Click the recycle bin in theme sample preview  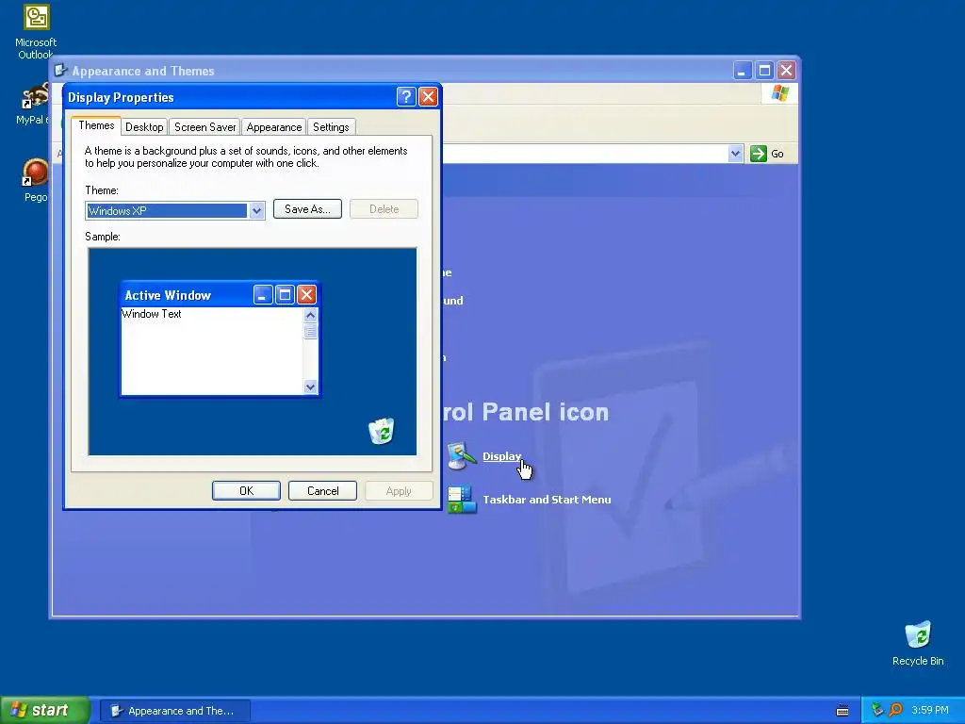[382, 430]
